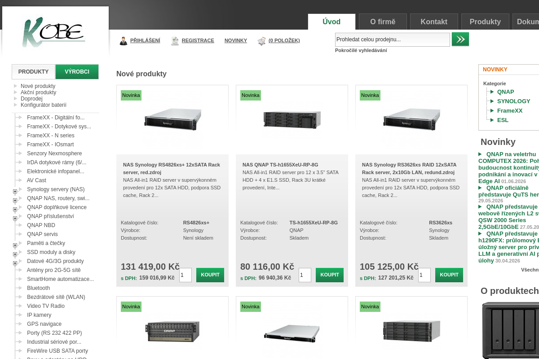Submit search with green arrow button

click(460, 39)
